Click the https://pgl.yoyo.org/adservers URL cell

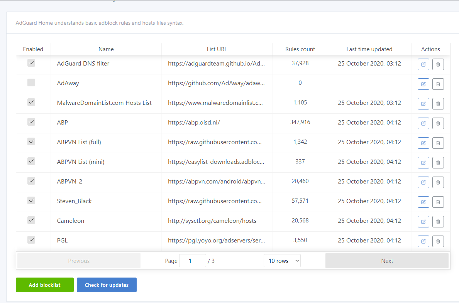(217, 241)
